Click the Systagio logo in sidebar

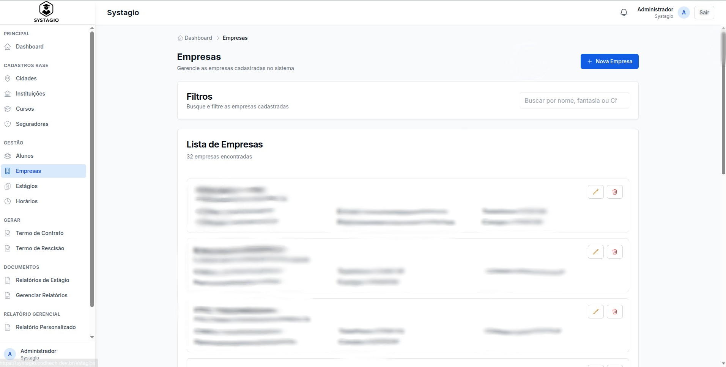[46, 12]
